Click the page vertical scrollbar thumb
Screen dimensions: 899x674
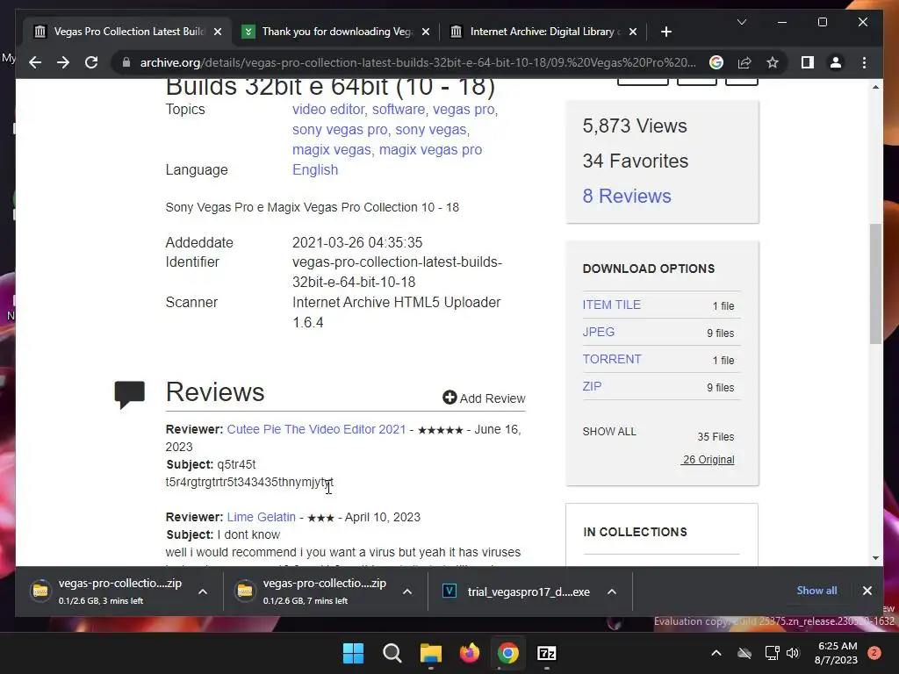(875, 283)
